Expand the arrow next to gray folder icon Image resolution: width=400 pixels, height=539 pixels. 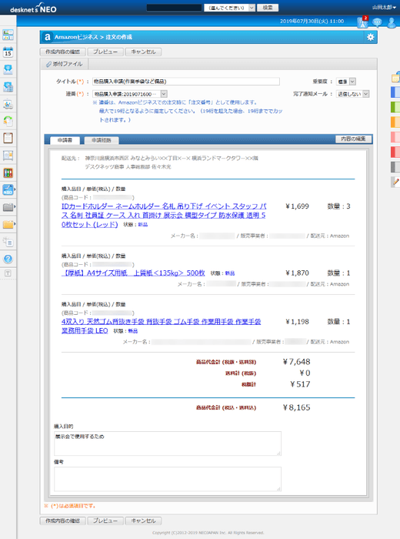click(x=15, y=207)
